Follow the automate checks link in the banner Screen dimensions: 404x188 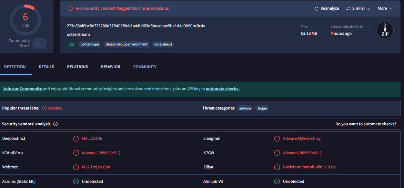222,89
